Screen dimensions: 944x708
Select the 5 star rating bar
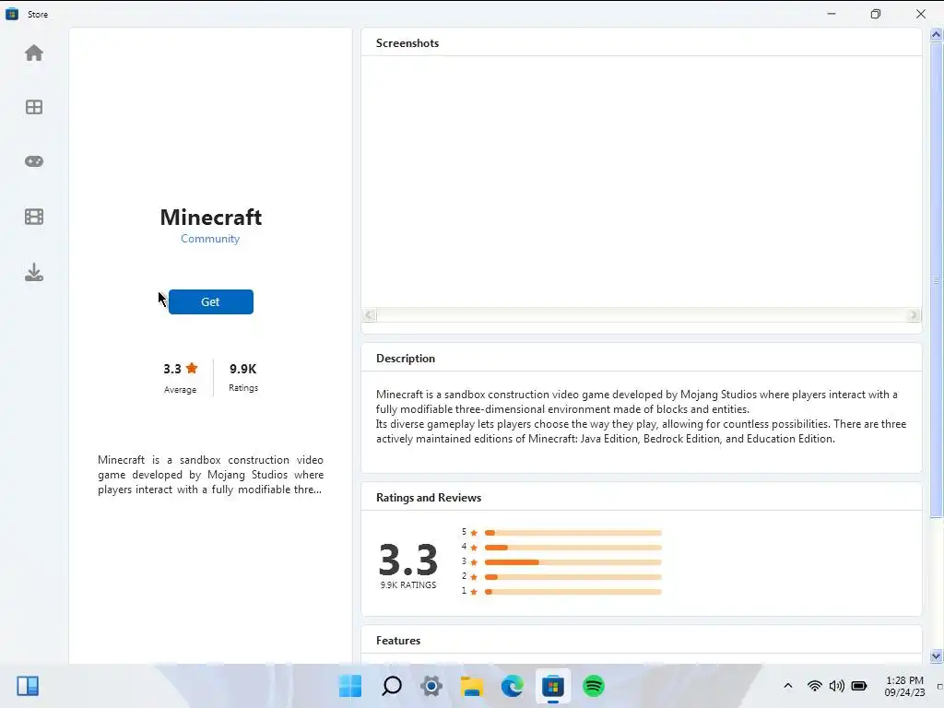click(573, 533)
